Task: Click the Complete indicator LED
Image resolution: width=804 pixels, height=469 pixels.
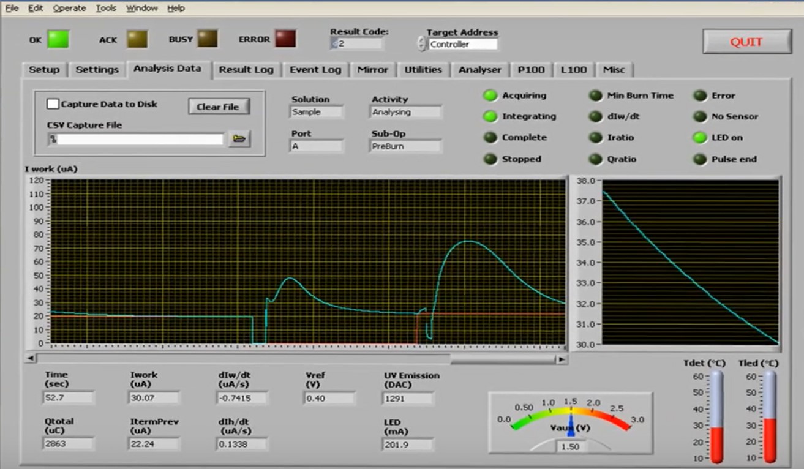Action: tap(490, 138)
